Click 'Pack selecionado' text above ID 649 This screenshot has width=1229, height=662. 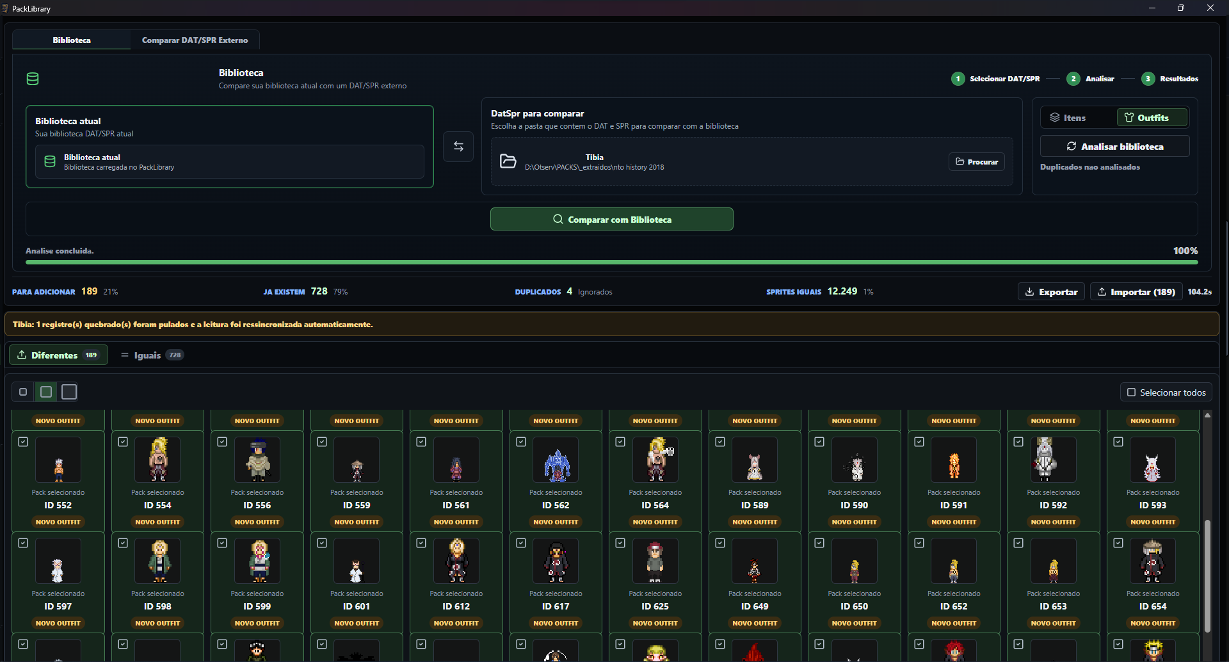(x=755, y=593)
